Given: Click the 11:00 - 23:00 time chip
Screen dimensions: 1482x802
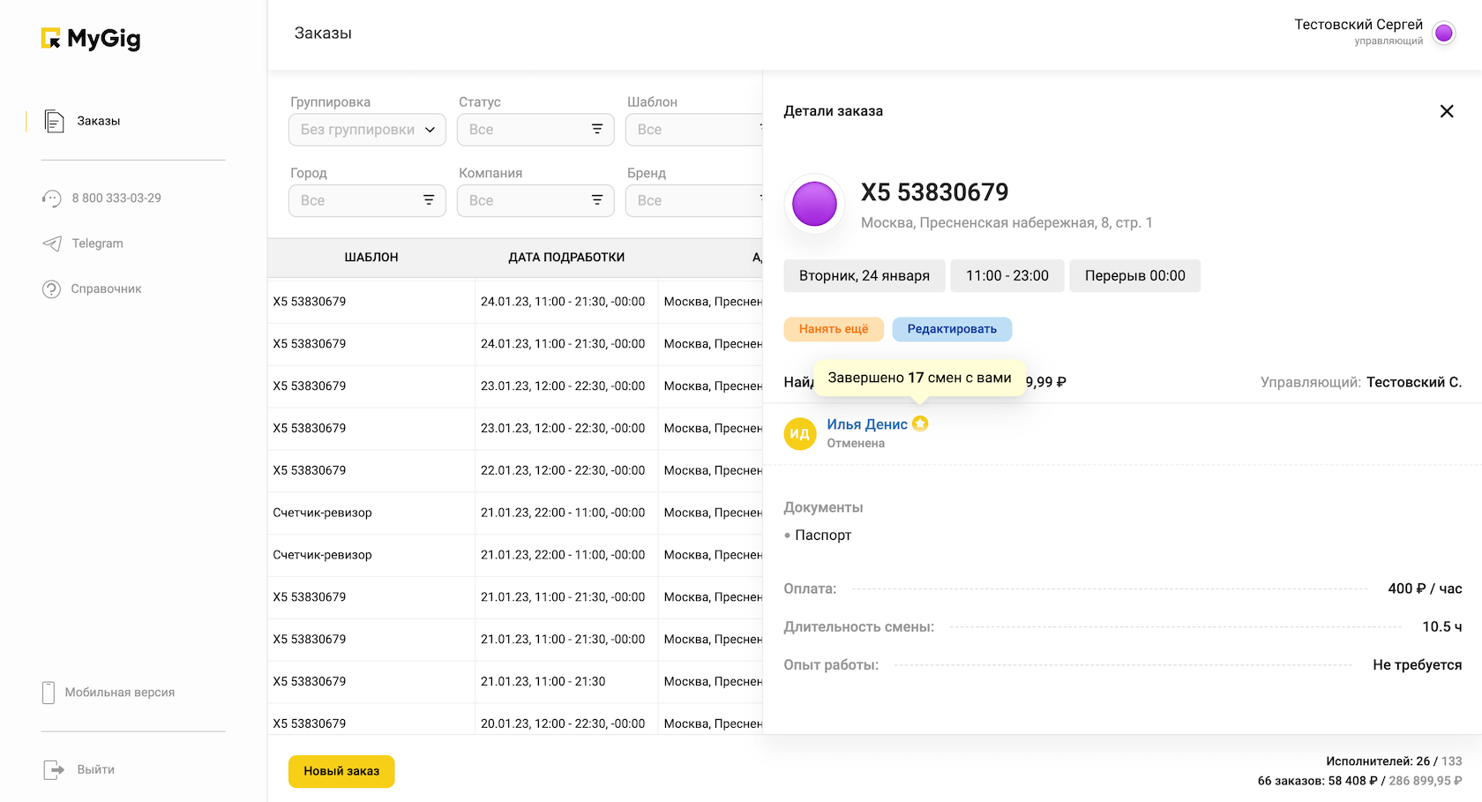Looking at the screenshot, I should pyautogui.click(x=1007, y=275).
